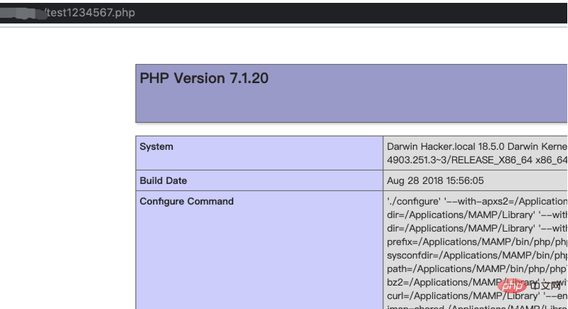Image resolution: width=568 pixels, height=309 pixels.
Task: Click the address bar showing test1234567.php
Action: click(x=283, y=13)
